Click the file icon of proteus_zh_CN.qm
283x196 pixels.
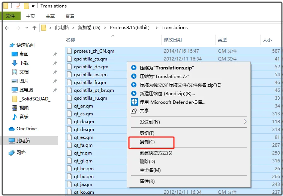[69, 51]
